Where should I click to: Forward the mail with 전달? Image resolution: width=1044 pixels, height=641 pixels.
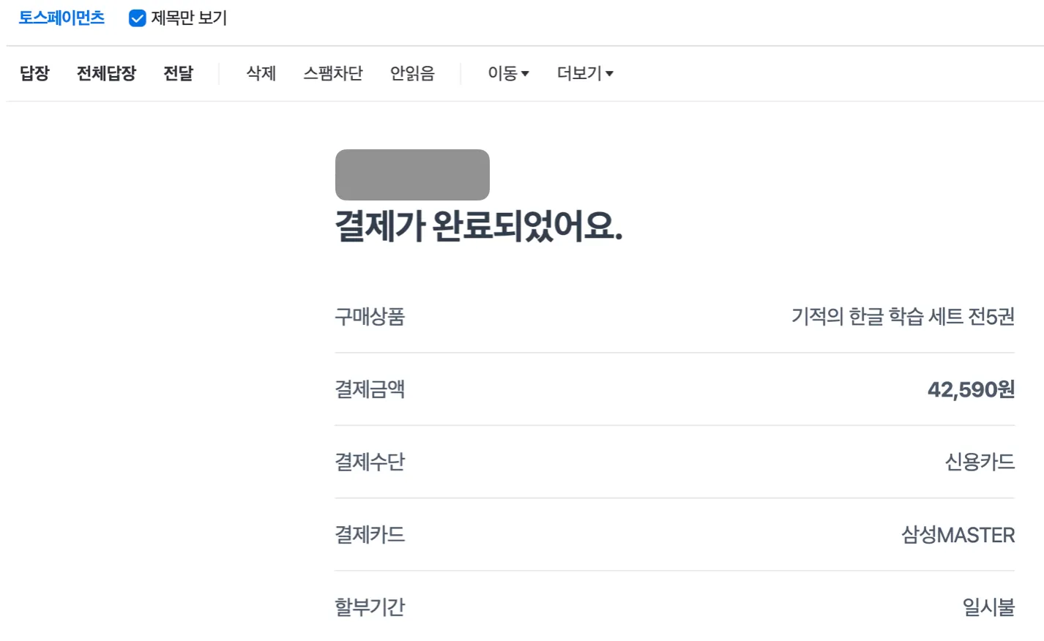point(178,73)
